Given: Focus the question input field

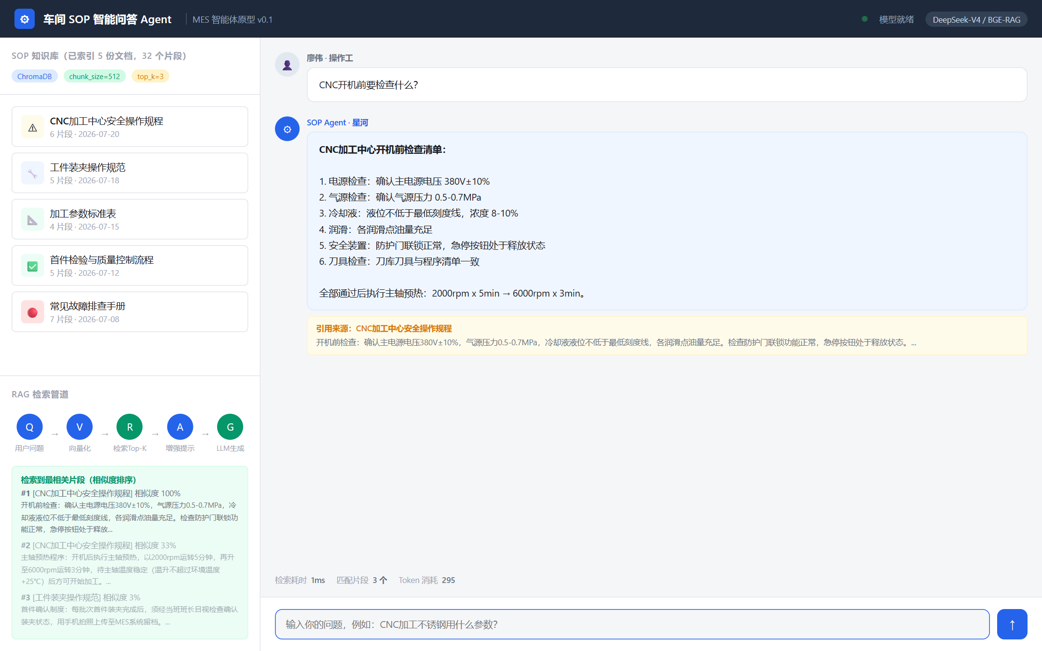Looking at the screenshot, I should 632,624.
